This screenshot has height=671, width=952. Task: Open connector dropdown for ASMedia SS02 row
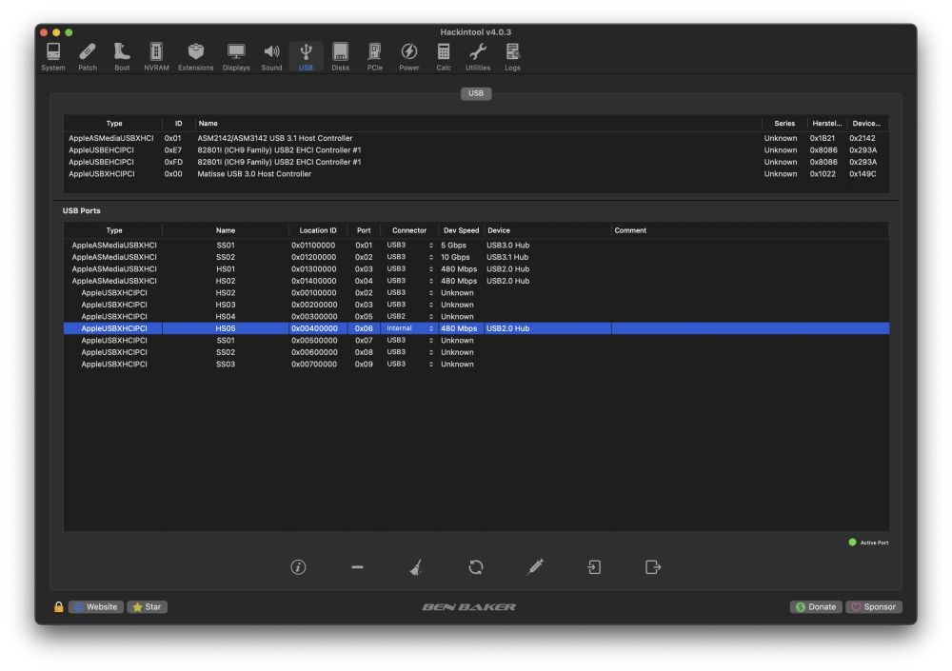(409, 257)
